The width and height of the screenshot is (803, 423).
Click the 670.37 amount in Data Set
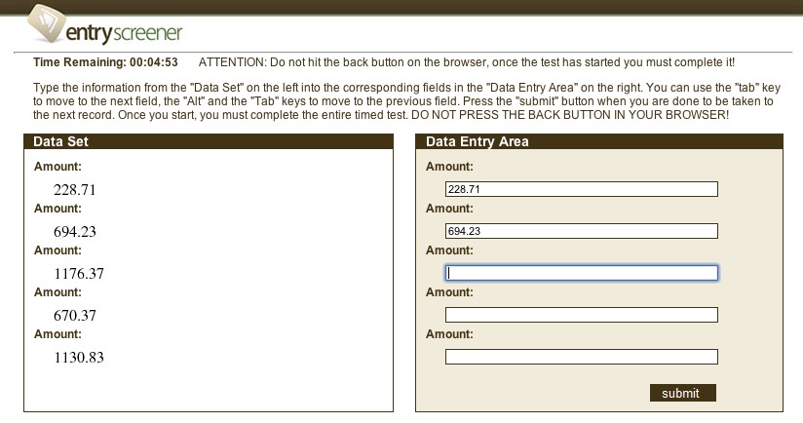[x=75, y=316]
